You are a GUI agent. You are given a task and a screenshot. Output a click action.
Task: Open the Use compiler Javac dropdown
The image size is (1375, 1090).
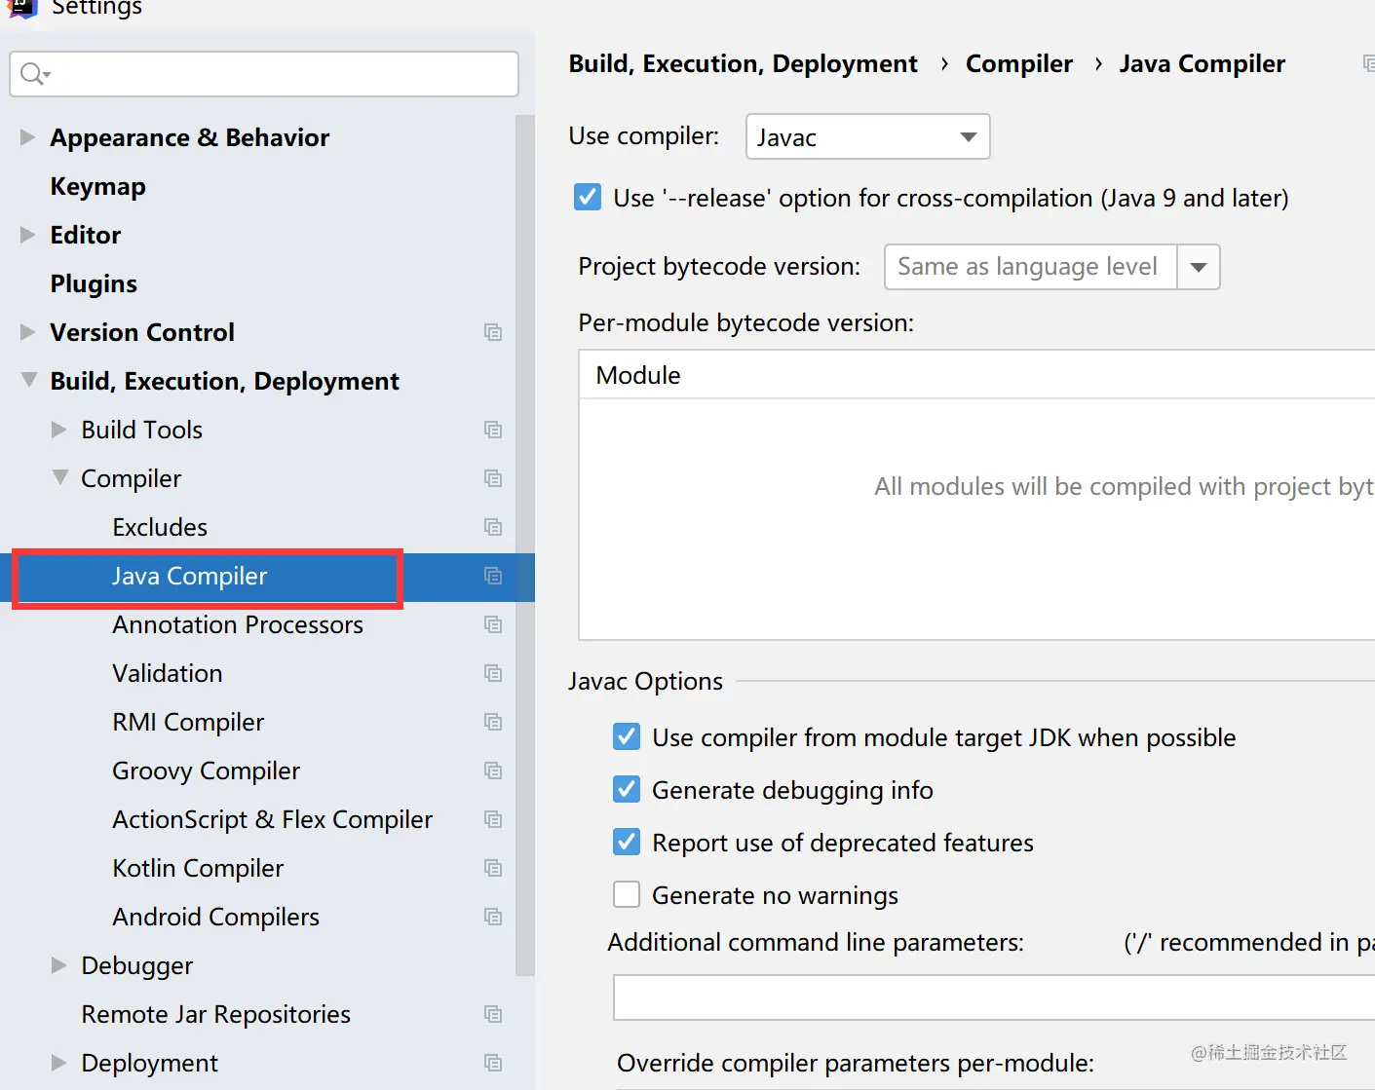tap(867, 137)
